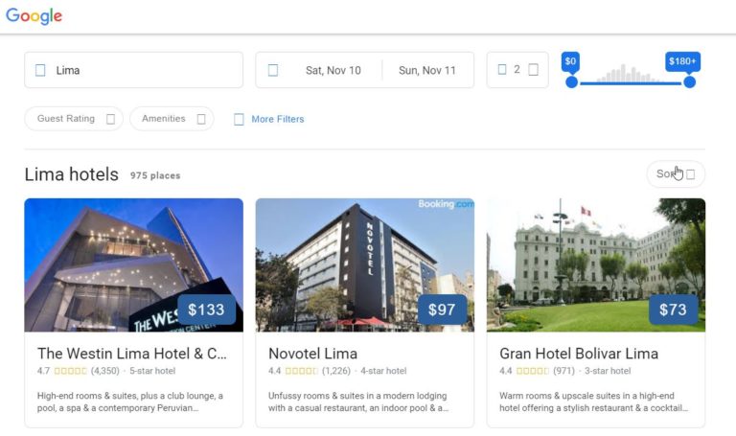Select the Sat, Nov 10 check-in date
Screen dimensions: 736x436
(x=333, y=70)
